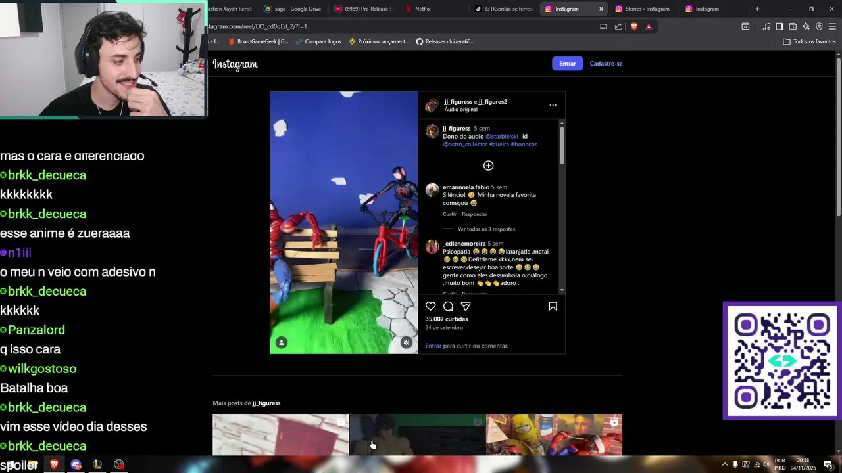View the 35.007 curtidas list
This screenshot has width=842, height=473.
pos(447,319)
